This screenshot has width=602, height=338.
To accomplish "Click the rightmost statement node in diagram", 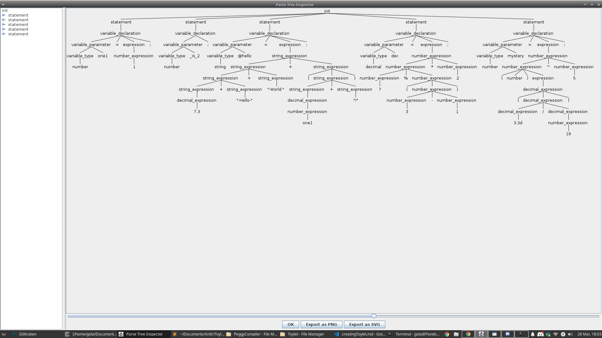I will click(534, 22).
